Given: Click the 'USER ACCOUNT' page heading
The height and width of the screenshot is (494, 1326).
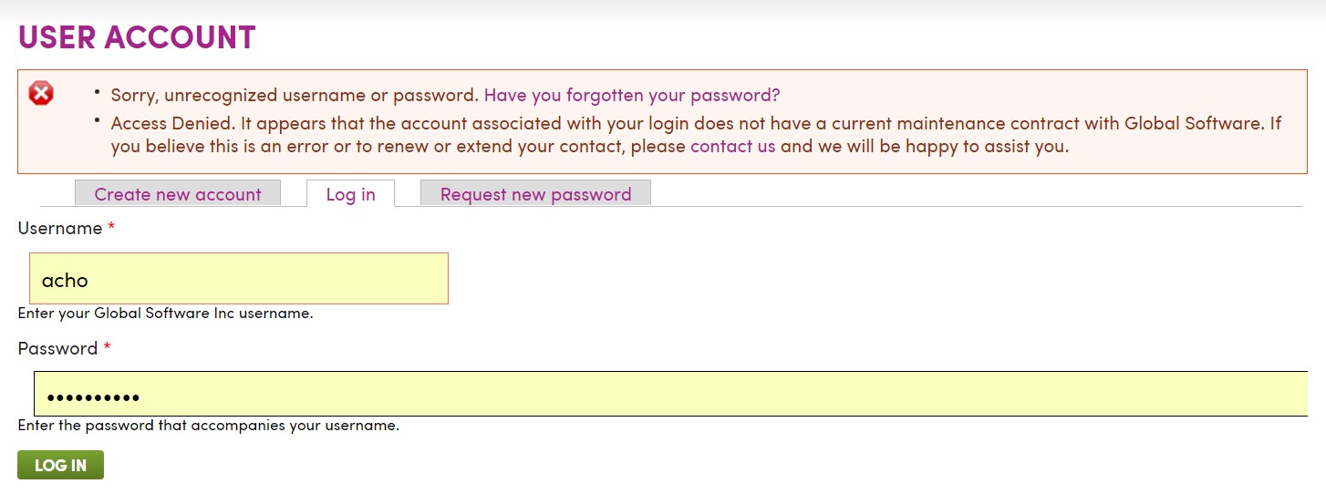Looking at the screenshot, I should tap(137, 37).
